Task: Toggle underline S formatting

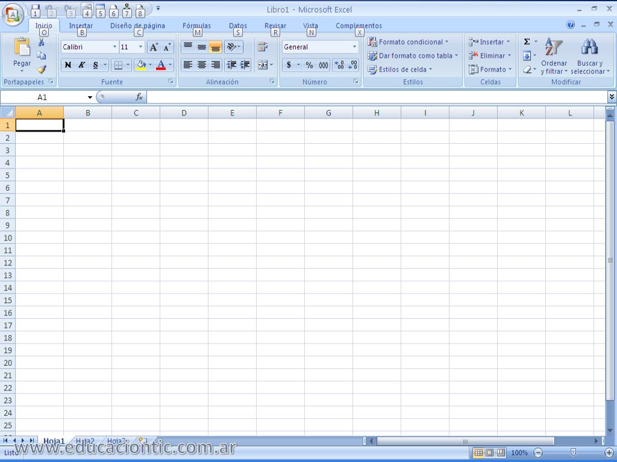Action: (x=95, y=65)
